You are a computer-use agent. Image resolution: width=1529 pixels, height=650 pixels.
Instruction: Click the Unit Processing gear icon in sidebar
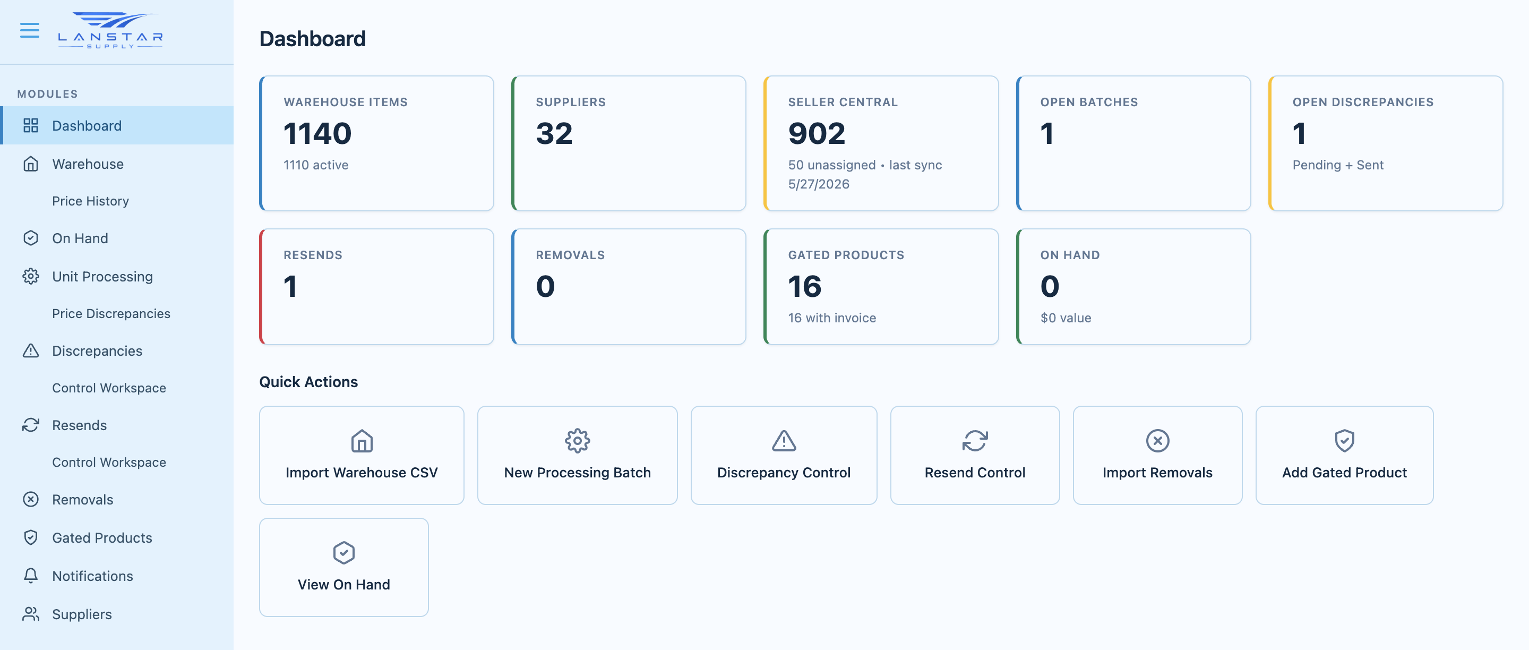click(31, 276)
